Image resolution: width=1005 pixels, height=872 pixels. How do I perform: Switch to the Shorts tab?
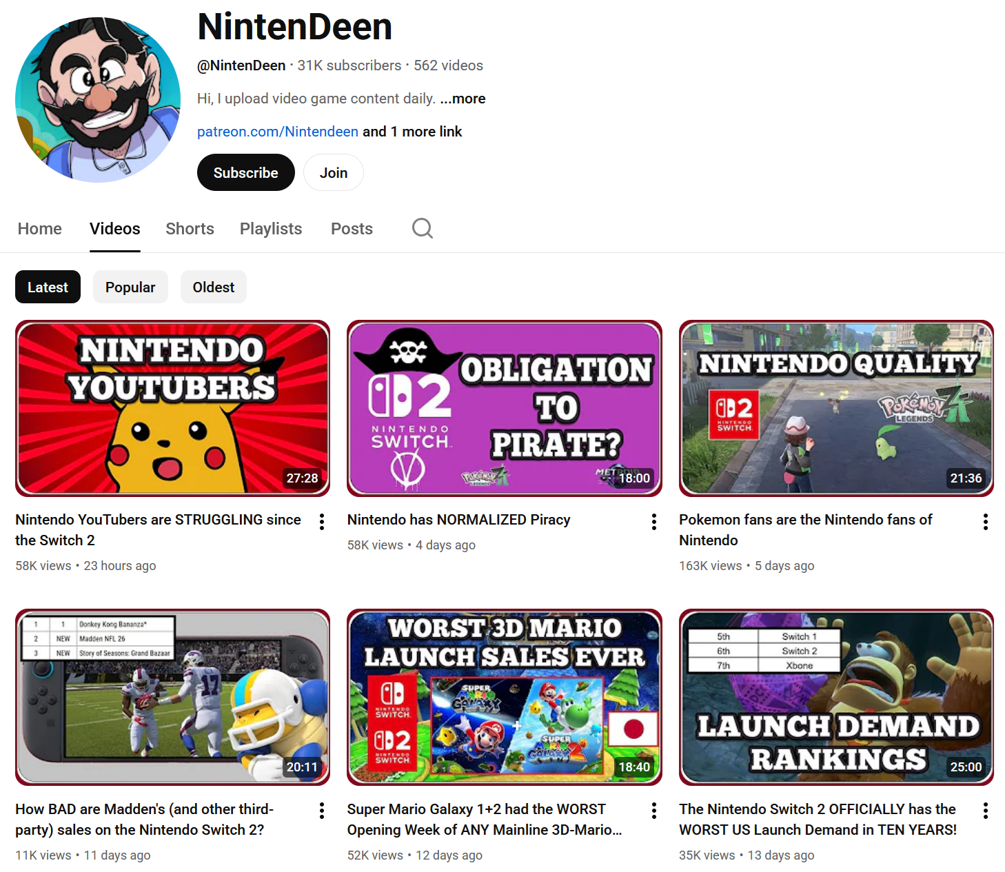[190, 229]
